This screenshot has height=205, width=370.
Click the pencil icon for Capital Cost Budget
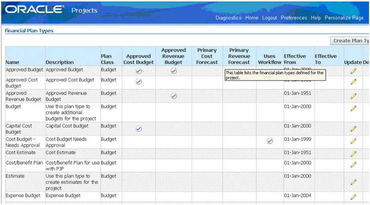353,129
